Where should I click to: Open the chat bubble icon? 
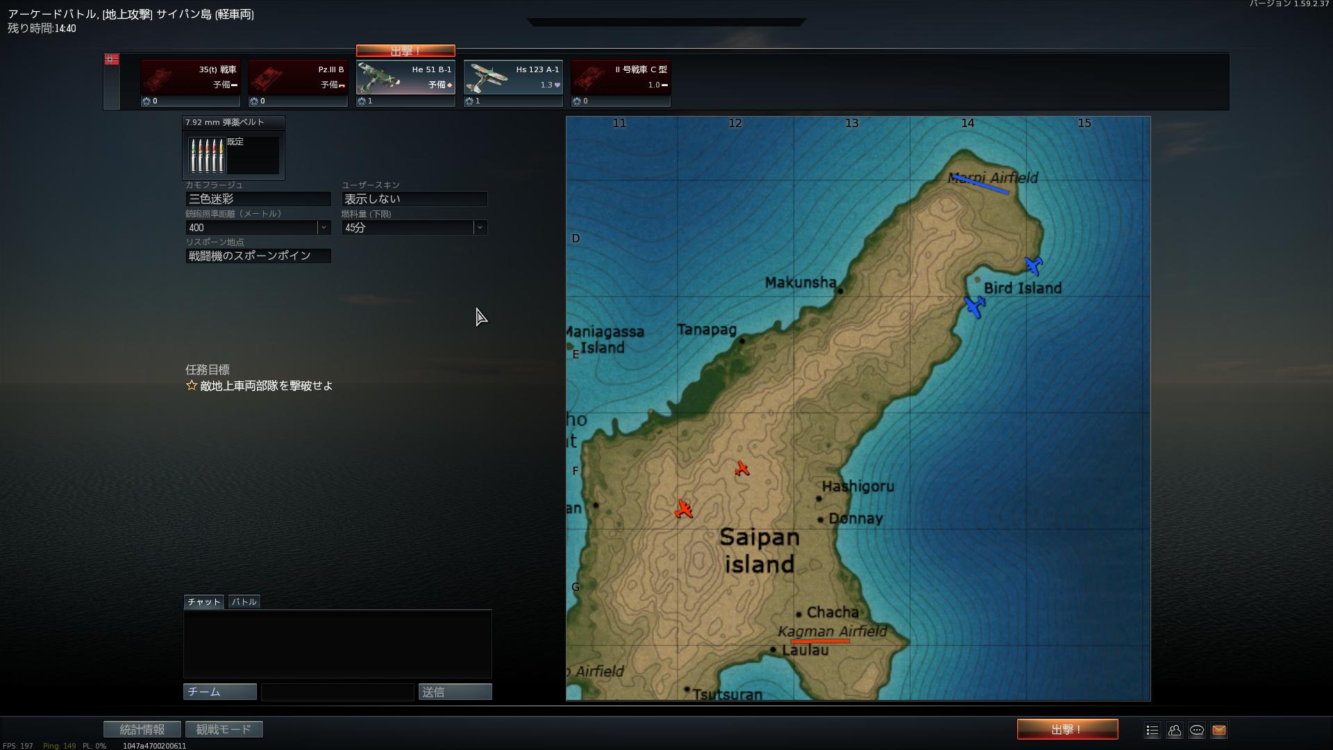point(1197,730)
